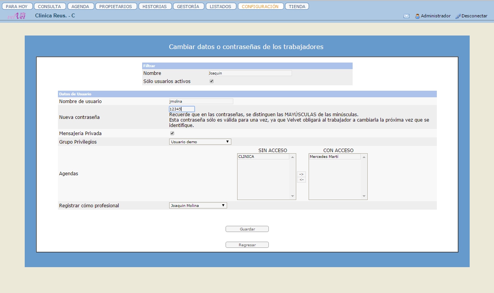Screen dimensions: 494x293
Task: Click the envelope messages icon
Action: click(406, 16)
